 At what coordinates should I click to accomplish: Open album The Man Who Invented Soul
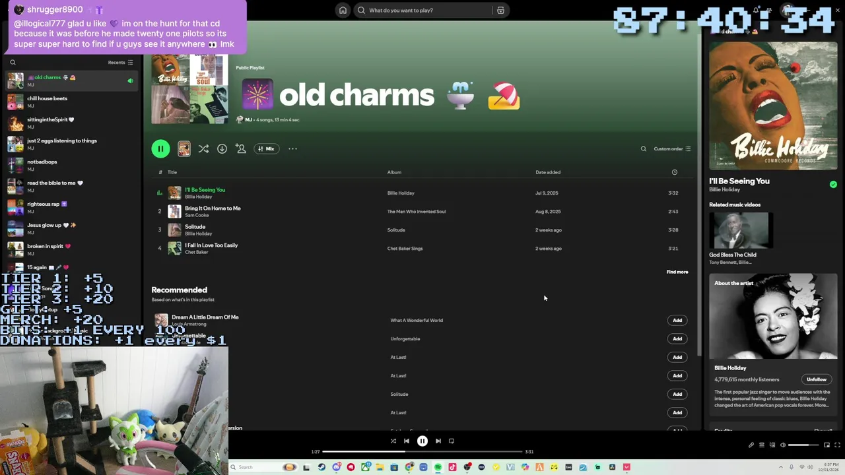click(416, 211)
